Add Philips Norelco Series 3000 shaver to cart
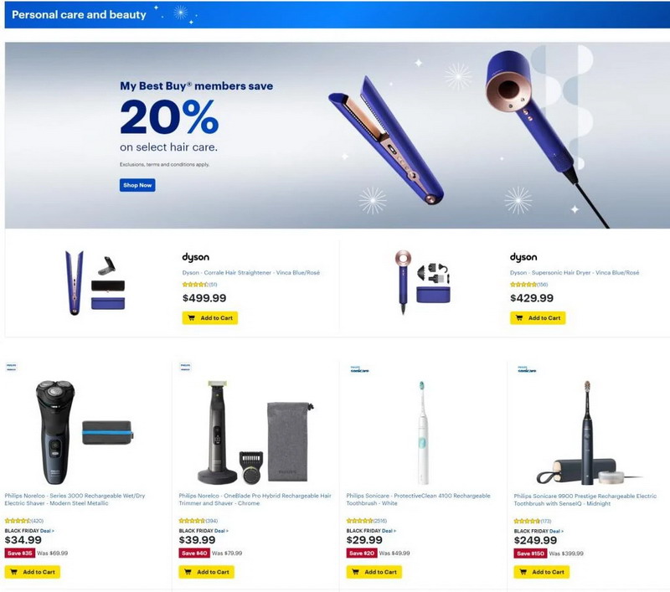 (x=33, y=572)
